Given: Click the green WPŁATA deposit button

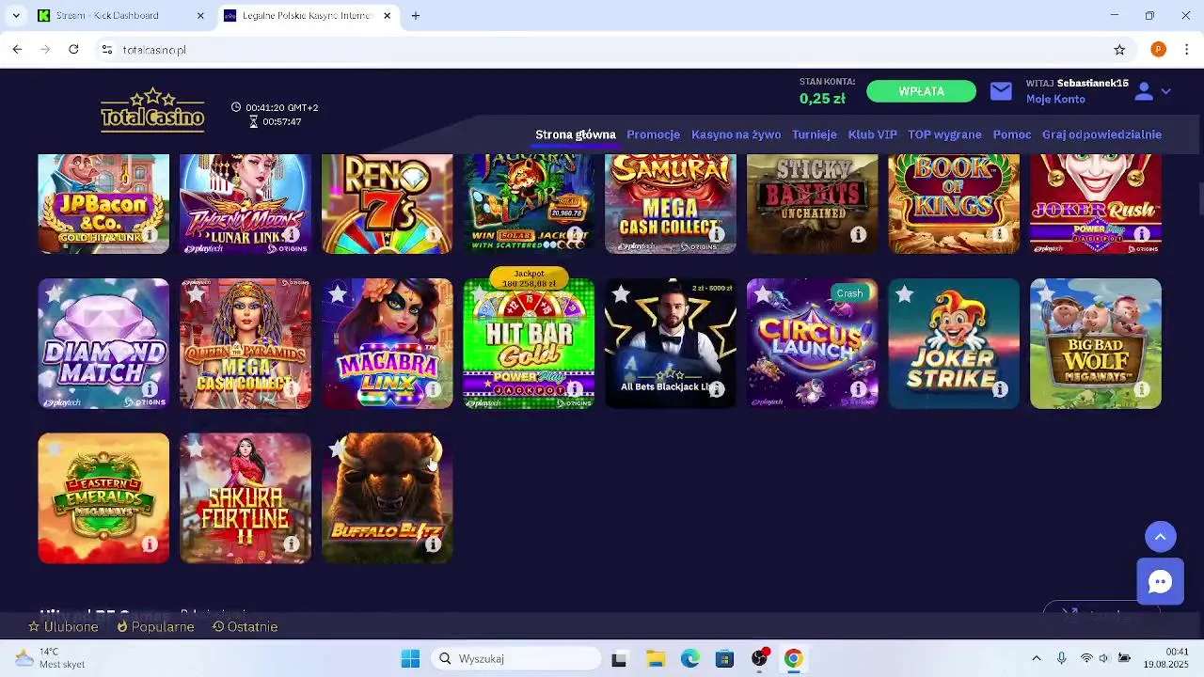Looking at the screenshot, I should pos(922,91).
